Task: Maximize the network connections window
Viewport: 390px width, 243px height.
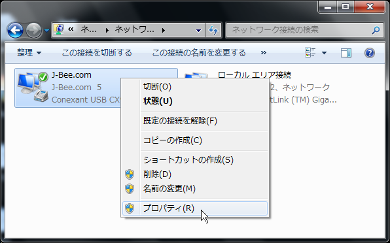Action: click(x=346, y=7)
